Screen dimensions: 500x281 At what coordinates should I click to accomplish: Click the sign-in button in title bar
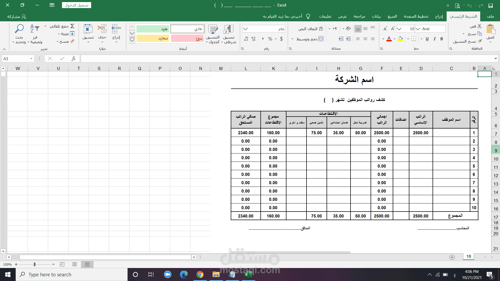click(77, 5)
